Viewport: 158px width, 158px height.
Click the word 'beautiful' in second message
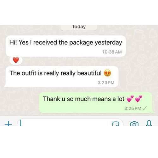coord(89,73)
